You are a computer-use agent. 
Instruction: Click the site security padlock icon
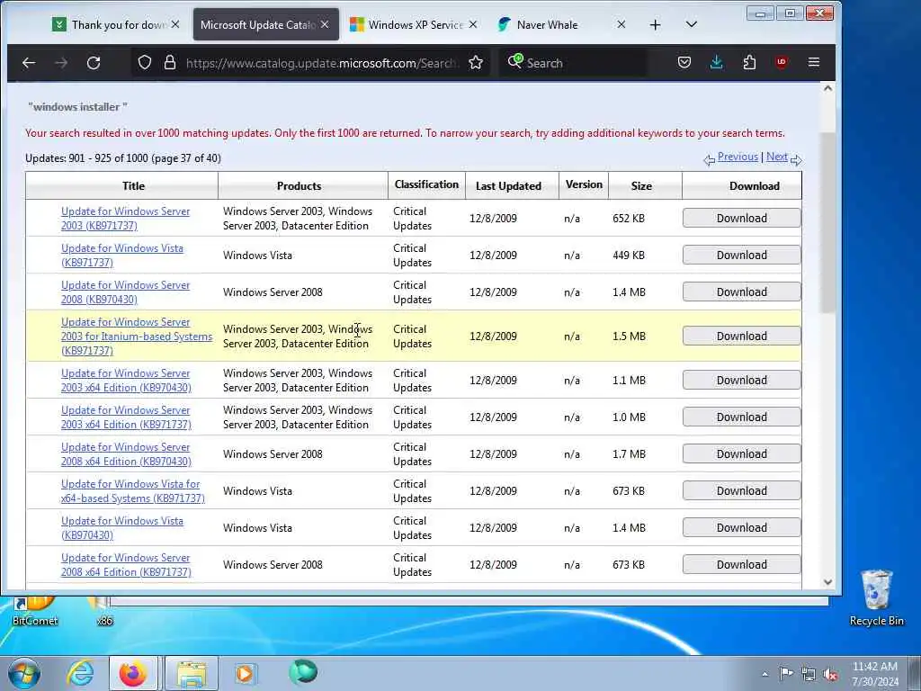170,62
